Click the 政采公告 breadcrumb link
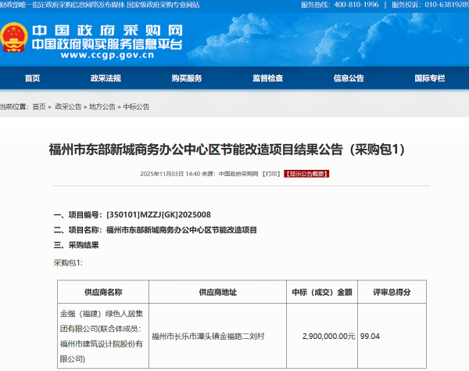Image resolution: width=469 pixels, height=371 pixels. coord(68,106)
